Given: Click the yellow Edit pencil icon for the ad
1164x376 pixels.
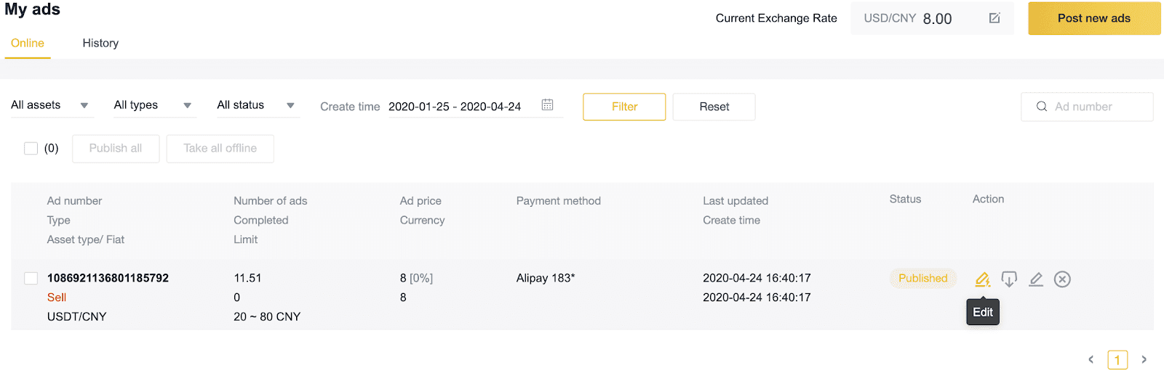Looking at the screenshot, I should point(982,279).
